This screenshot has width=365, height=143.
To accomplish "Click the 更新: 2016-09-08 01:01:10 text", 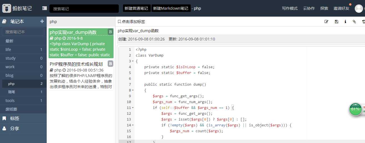I will pyautogui.click(x=192, y=39).
